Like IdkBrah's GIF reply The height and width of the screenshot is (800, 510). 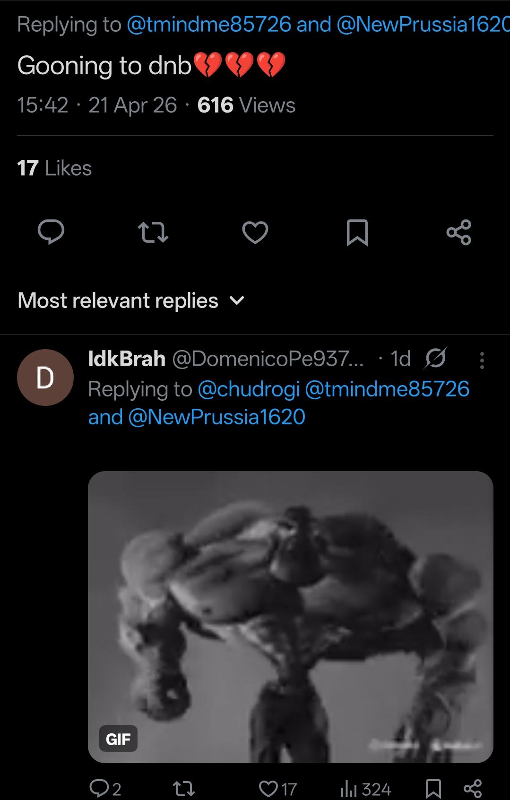coord(278,789)
